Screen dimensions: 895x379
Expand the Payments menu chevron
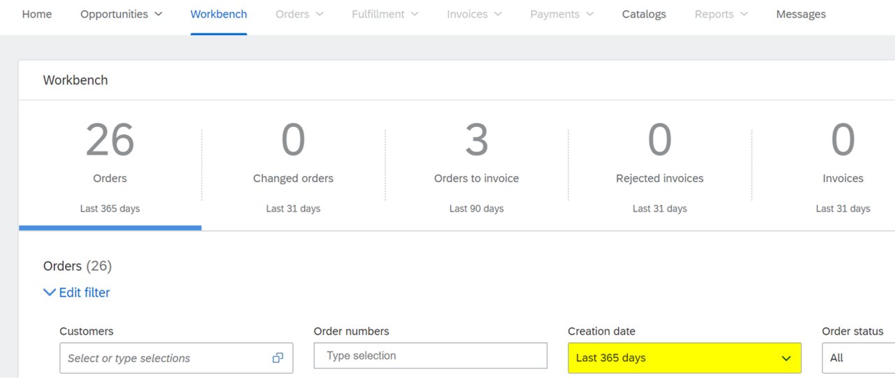point(589,14)
